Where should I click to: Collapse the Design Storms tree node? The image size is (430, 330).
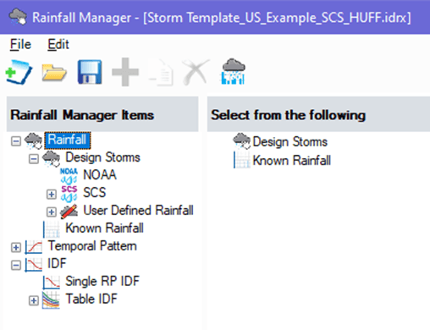tap(34, 159)
